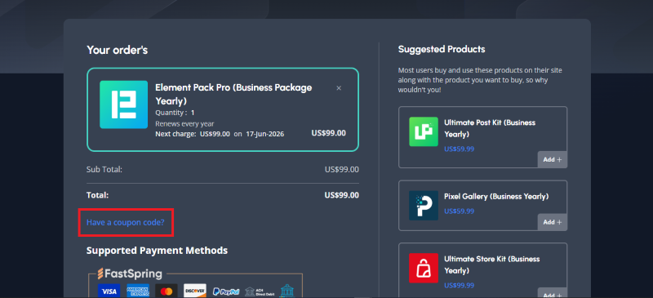Image resolution: width=653 pixels, height=298 pixels.
Task: Click the Element Pack Pro product title
Action: click(233, 94)
